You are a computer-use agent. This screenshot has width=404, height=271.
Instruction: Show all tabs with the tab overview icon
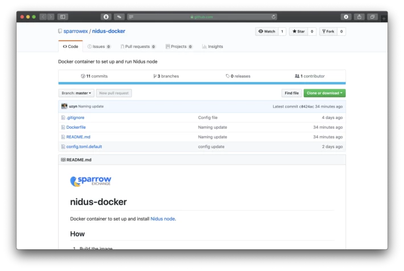tap(372, 17)
